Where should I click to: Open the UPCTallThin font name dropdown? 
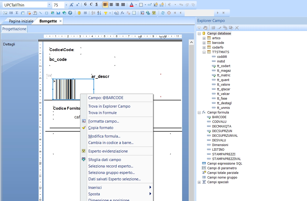tap(49, 5)
